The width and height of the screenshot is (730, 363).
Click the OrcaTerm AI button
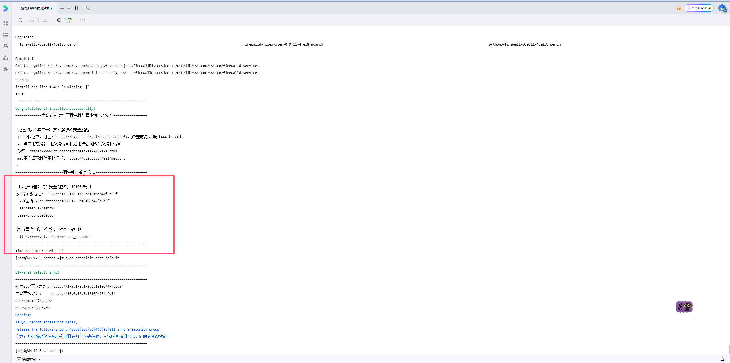click(x=699, y=8)
